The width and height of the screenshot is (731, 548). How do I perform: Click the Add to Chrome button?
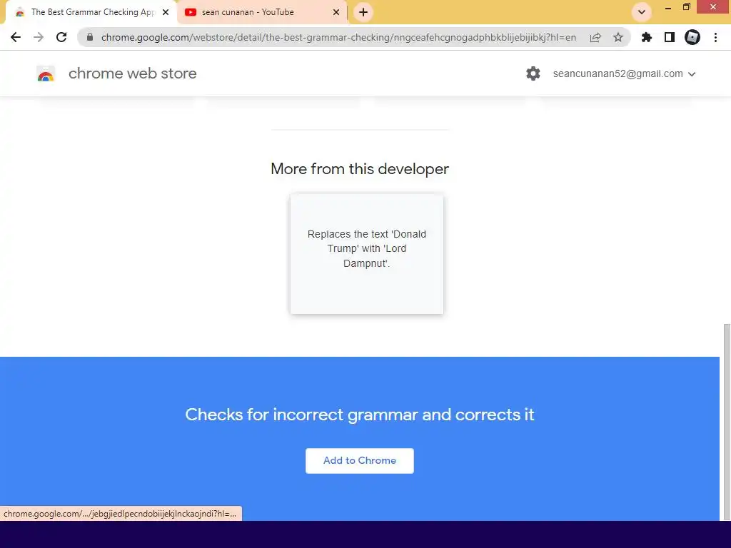click(x=360, y=461)
